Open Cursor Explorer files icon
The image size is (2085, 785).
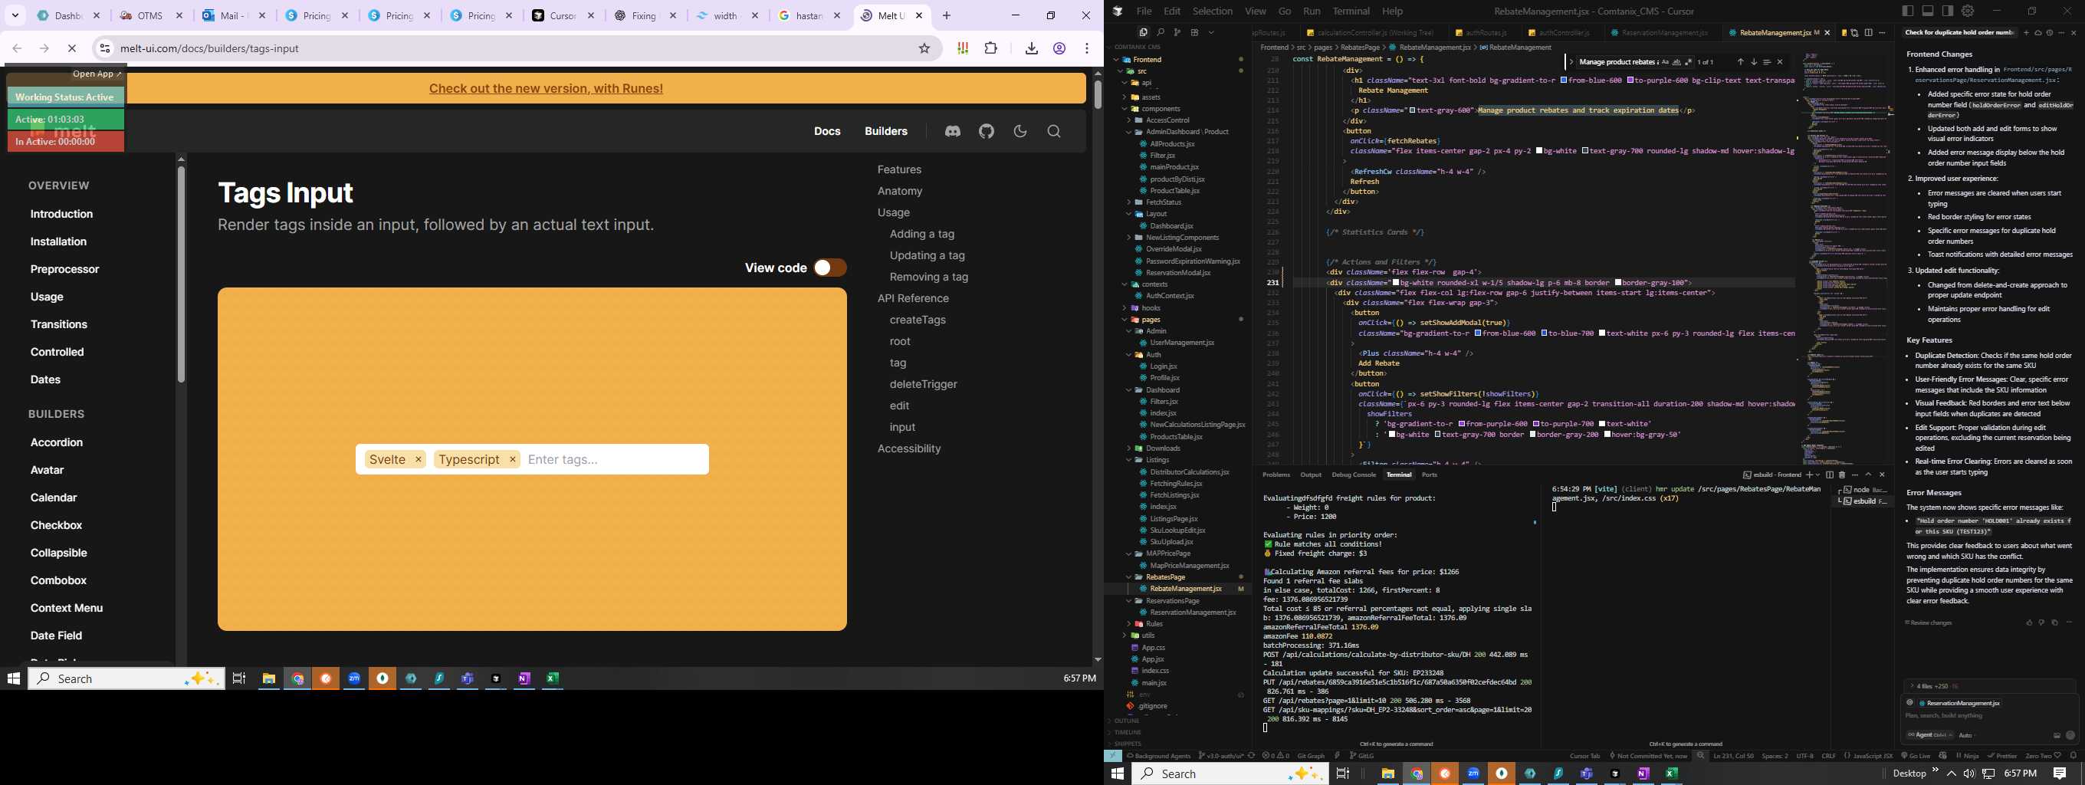click(1143, 32)
